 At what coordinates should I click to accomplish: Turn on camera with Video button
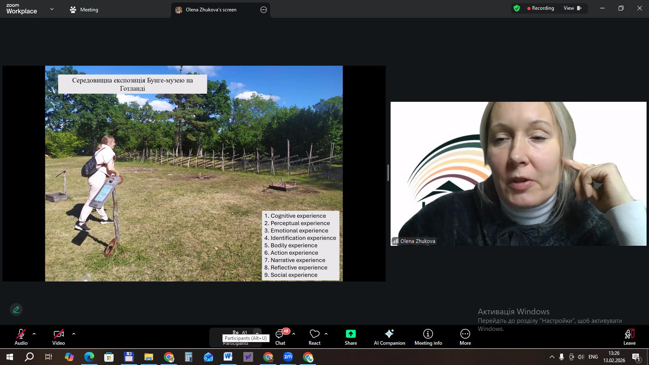58,337
